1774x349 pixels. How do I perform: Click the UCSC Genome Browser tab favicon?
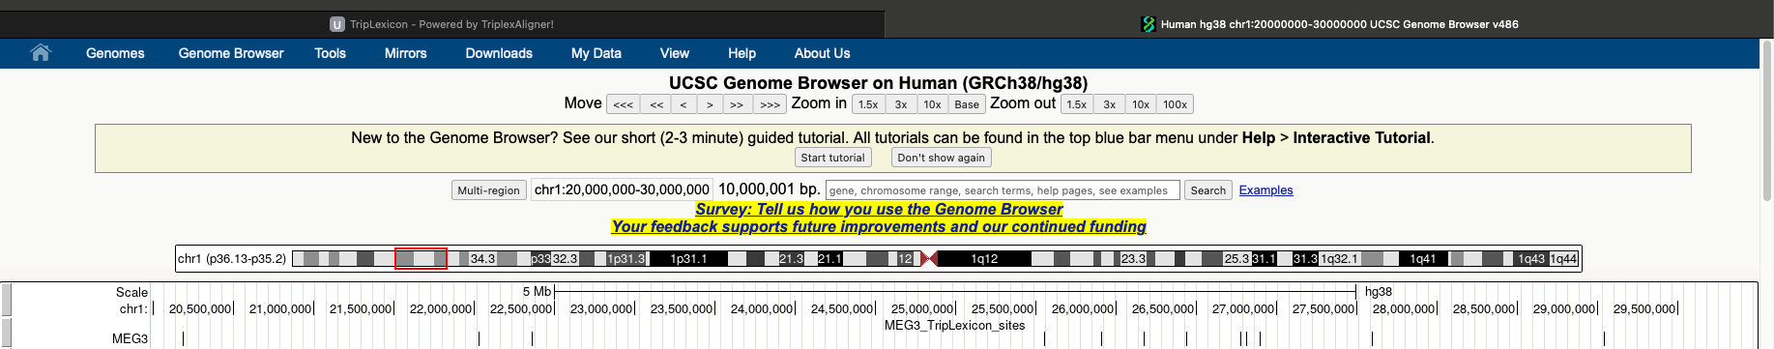[1149, 24]
